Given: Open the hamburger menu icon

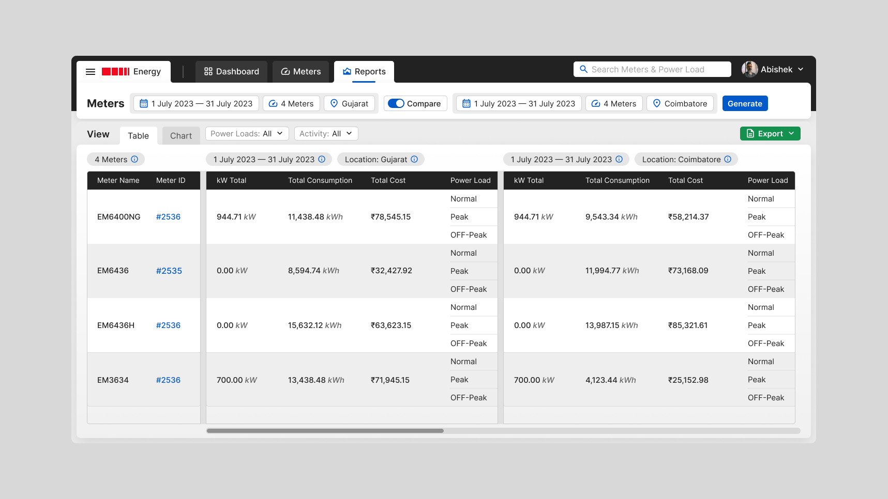Looking at the screenshot, I should point(91,71).
